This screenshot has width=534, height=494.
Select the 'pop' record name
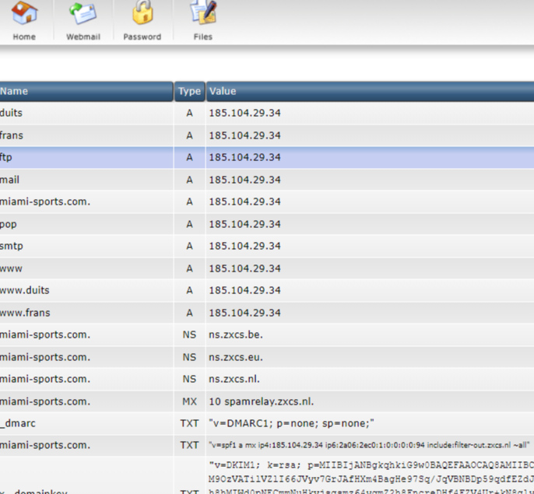click(8, 224)
